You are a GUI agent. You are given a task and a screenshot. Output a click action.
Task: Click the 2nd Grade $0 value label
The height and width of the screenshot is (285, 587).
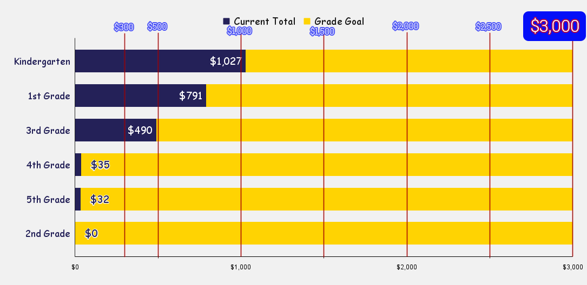(x=91, y=234)
